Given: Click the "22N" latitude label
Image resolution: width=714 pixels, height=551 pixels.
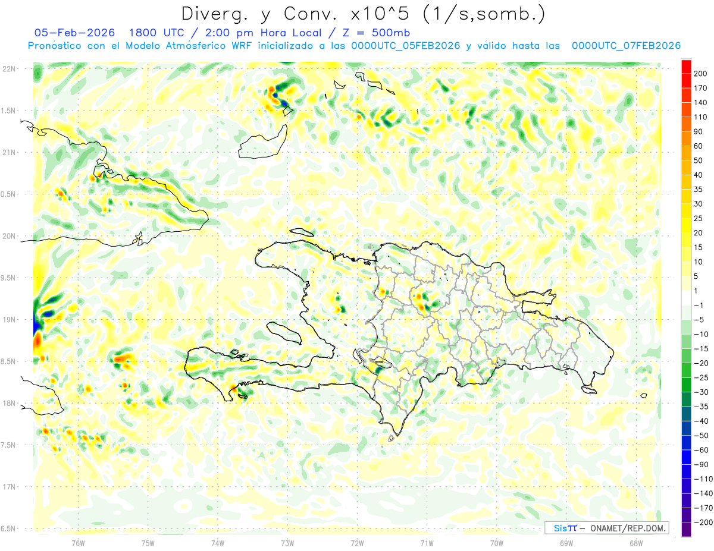Looking at the screenshot, I should [x=9, y=69].
